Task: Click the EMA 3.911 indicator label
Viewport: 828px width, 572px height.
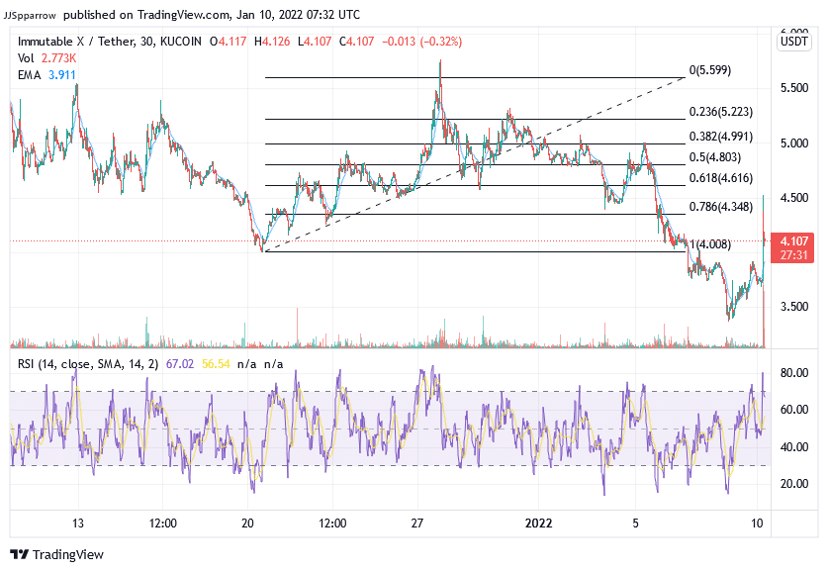Action: pos(46,75)
